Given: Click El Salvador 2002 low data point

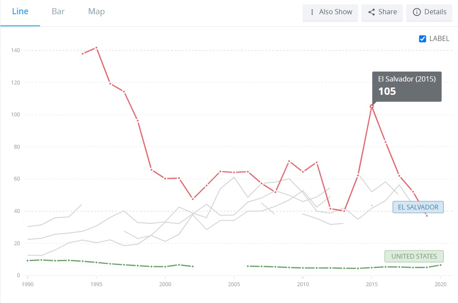Looking at the screenshot, I should click(193, 199).
